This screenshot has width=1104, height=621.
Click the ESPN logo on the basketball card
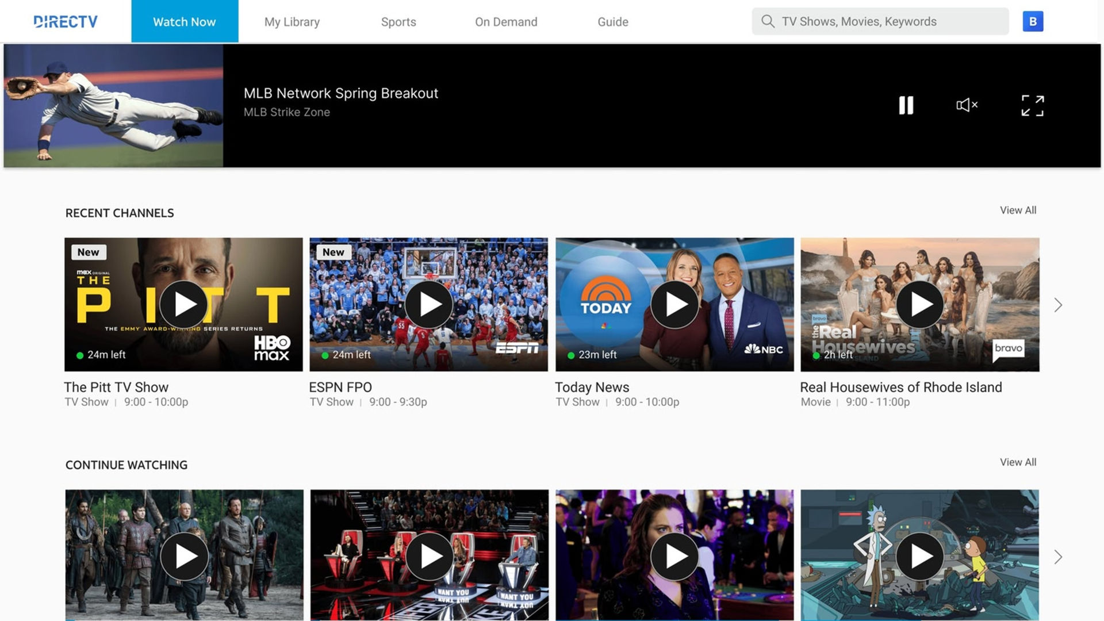click(517, 348)
